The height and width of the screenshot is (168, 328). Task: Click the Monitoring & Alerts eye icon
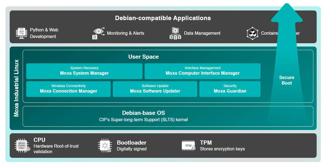point(98,33)
